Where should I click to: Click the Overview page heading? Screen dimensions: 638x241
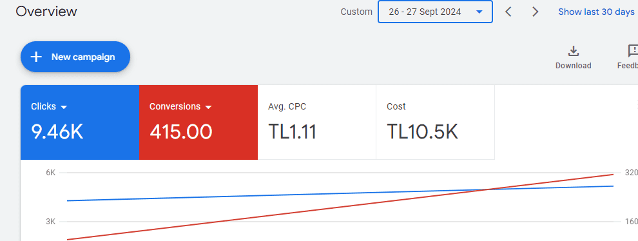46,12
